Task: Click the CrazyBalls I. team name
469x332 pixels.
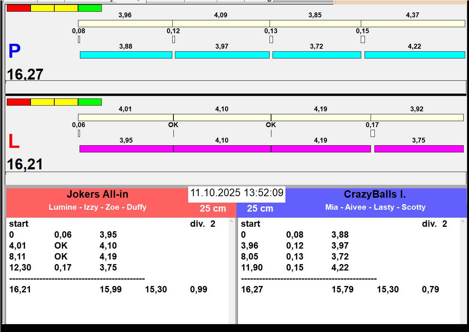Action: [x=375, y=194]
